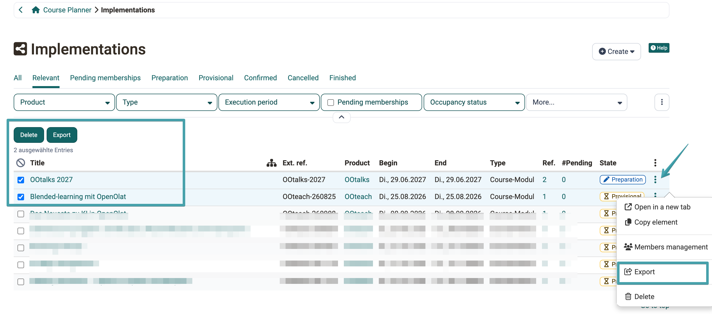Click pending count 0 for OOtalks 2027
This screenshot has width=712, height=314.
(x=564, y=180)
